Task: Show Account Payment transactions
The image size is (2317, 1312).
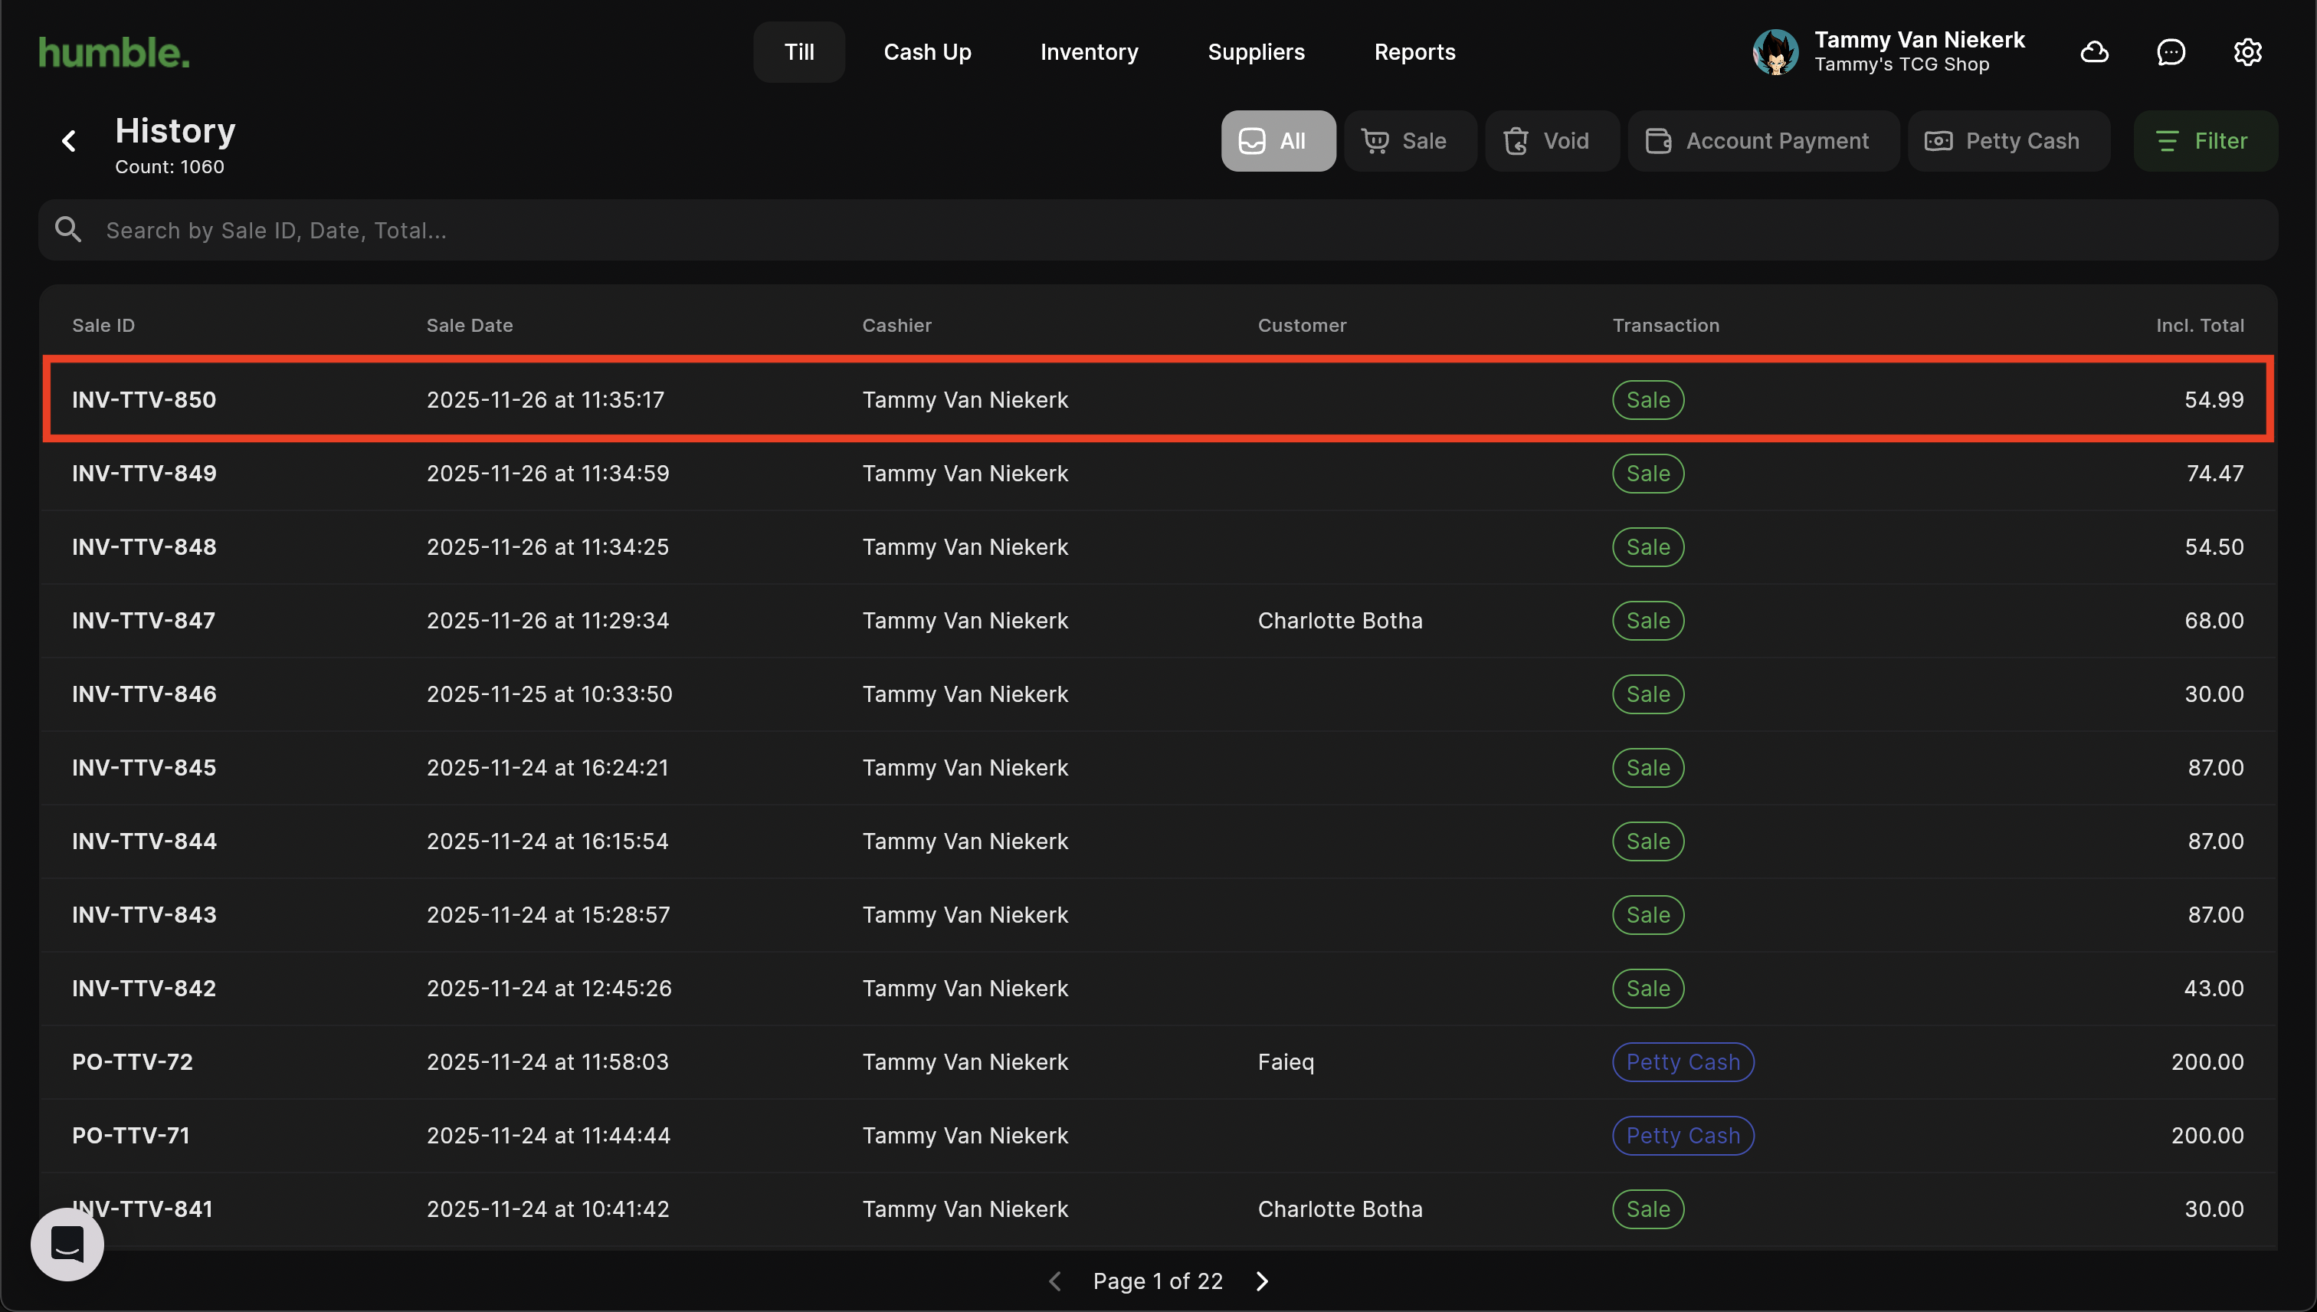Action: point(1762,142)
